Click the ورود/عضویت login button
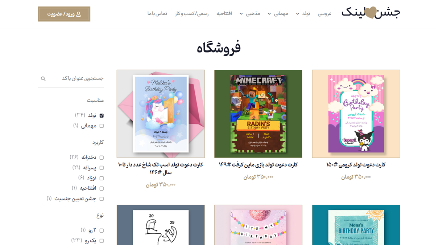Screen dimensions: 435x245 [x=64, y=14]
